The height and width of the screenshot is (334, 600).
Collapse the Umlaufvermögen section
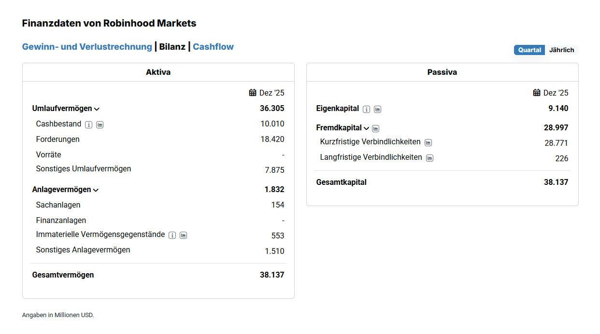[x=97, y=109]
